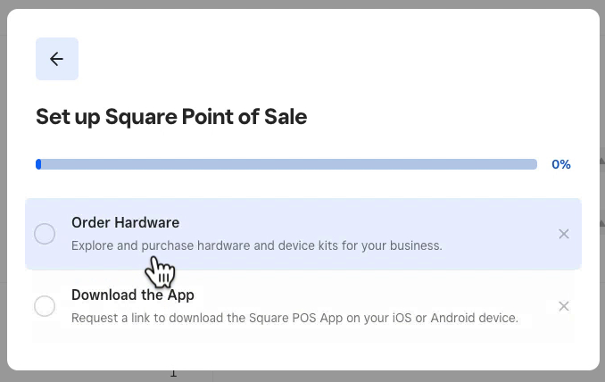Click the 'Set up Square Point of Sale' heading

point(171,117)
